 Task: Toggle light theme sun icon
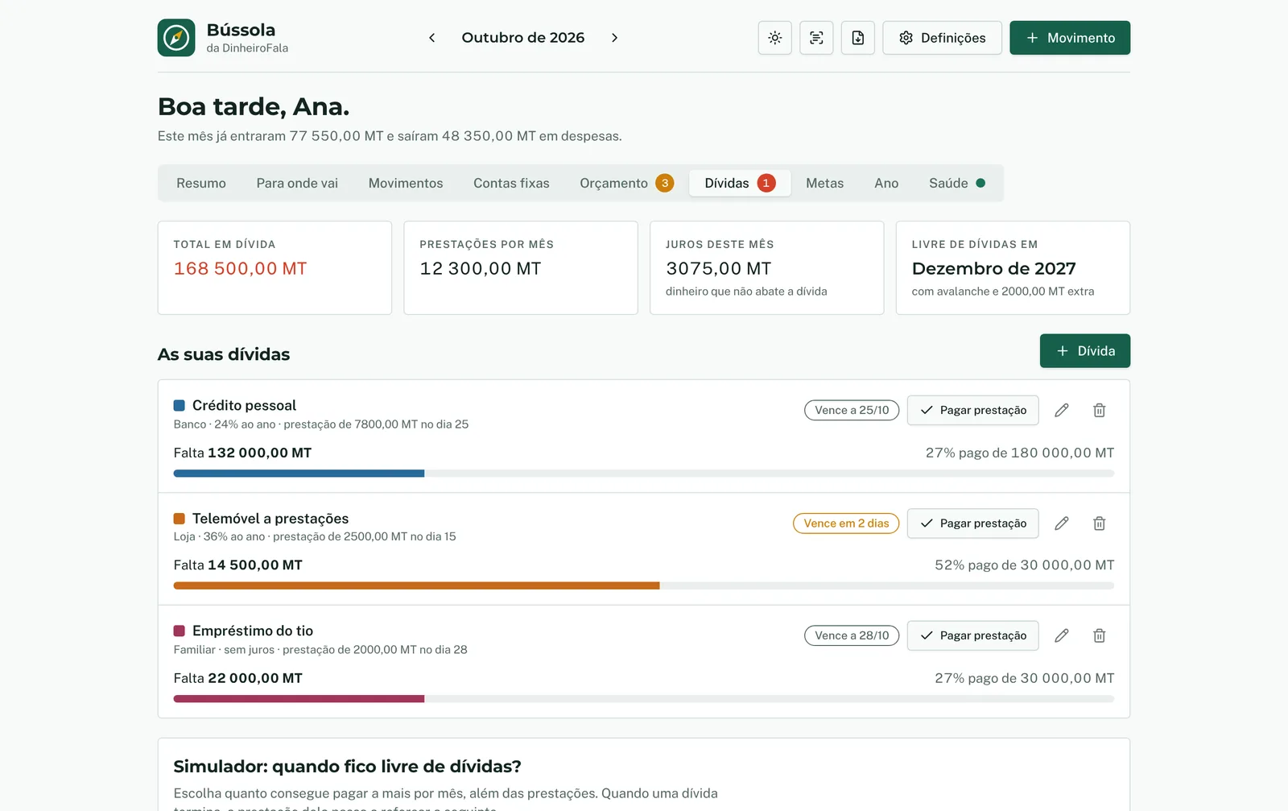tap(775, 38)
